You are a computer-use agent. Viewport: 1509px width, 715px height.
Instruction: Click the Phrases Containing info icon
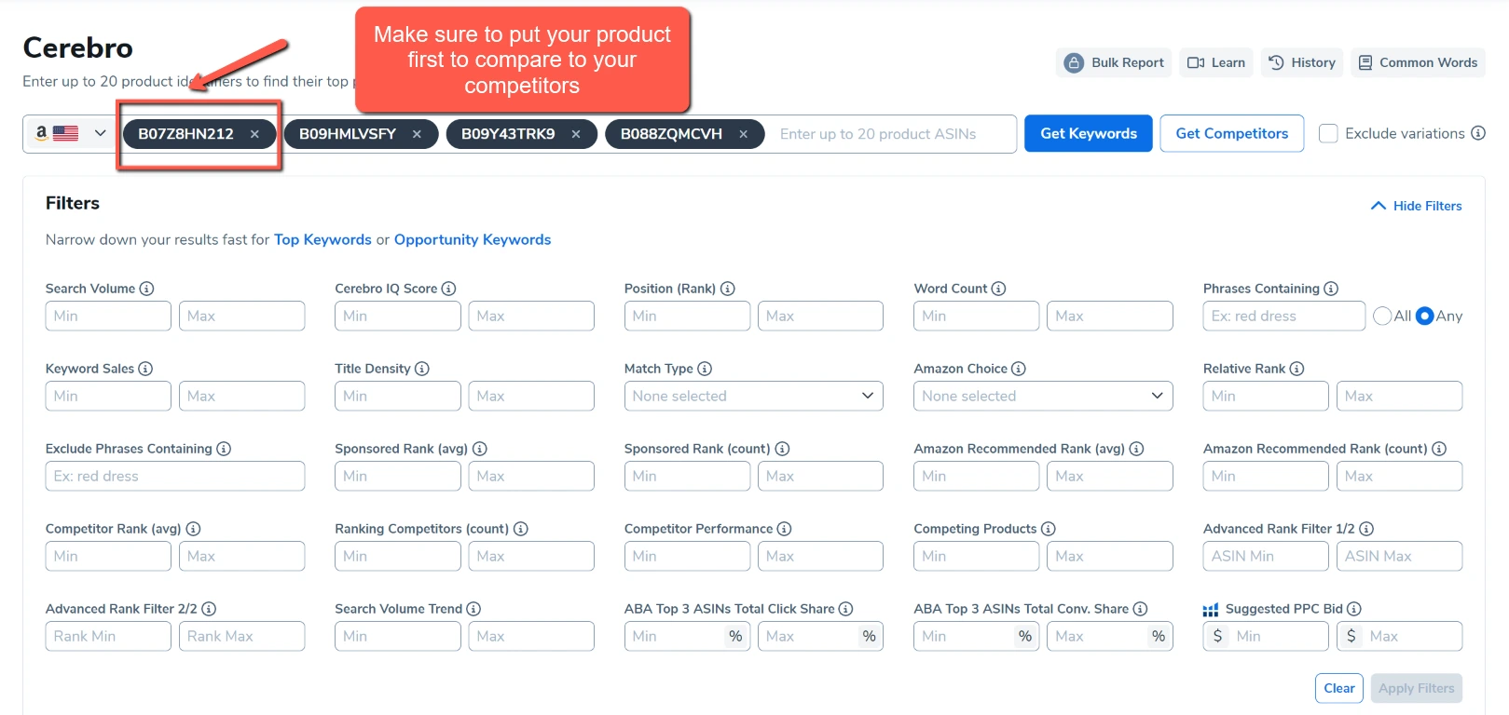point(1331,289)
